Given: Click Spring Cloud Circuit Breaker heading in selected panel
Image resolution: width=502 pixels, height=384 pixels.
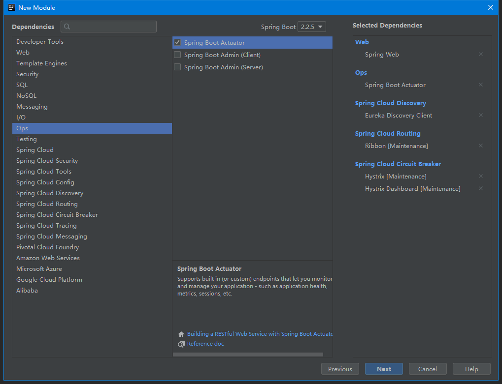Looking at the screenshot, I should (x=398, y=164).
